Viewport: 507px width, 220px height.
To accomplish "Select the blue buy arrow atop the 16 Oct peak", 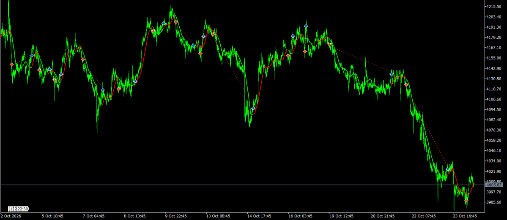I will [x=306, y=26].
